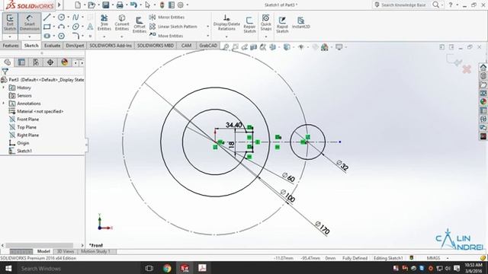Click Convert Entities

coord(122,22)
